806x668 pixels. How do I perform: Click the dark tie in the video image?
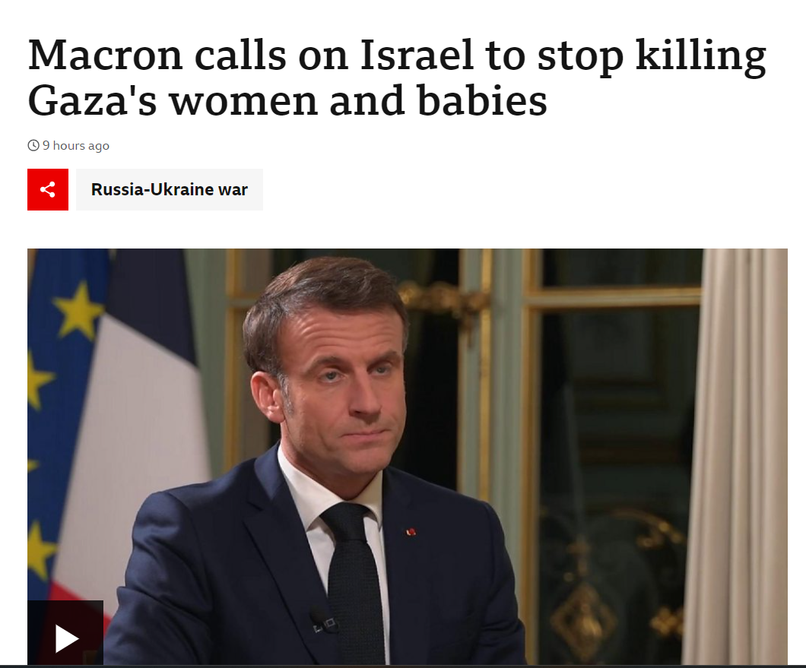pyautogui.click(x=354, y=581)
